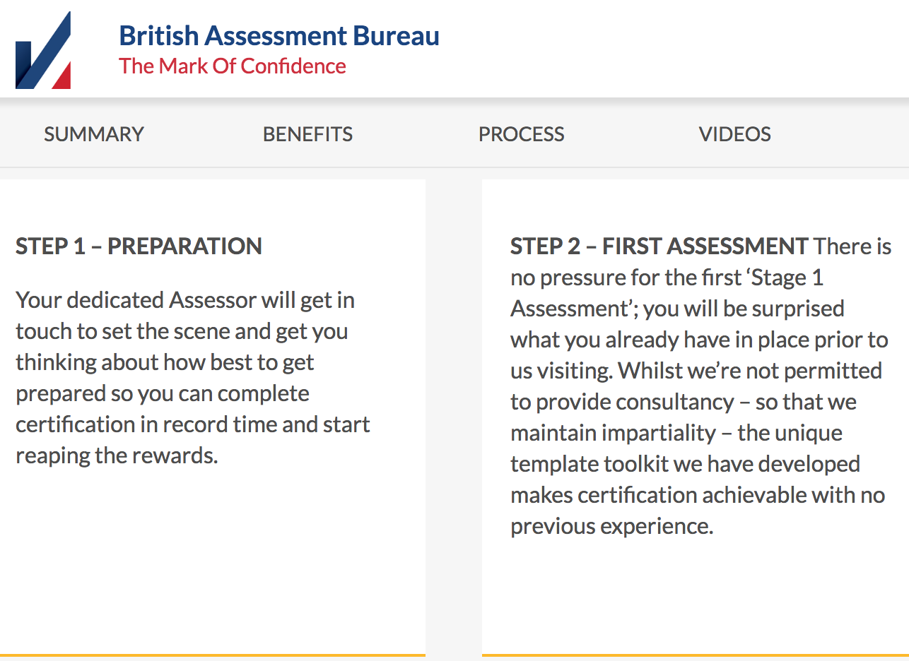909x661 pixels.
Task: Select the PROCESS tab
Action: [x=522, y=134]
